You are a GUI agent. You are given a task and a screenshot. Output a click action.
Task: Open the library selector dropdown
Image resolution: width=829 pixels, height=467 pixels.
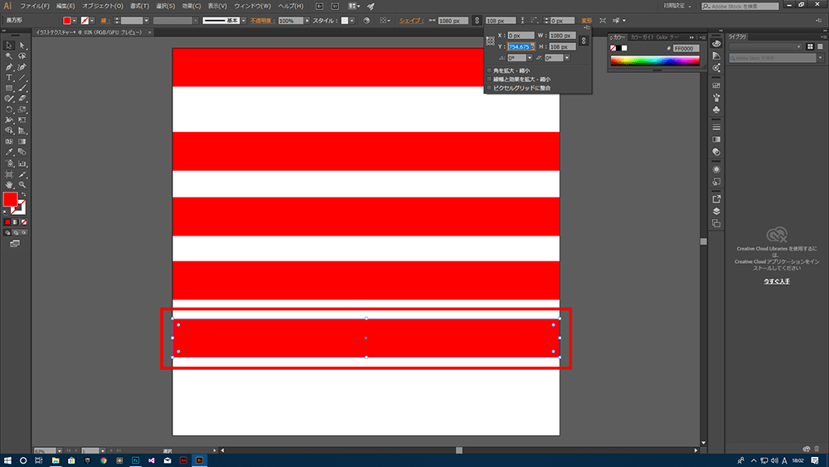coord(765,46)
